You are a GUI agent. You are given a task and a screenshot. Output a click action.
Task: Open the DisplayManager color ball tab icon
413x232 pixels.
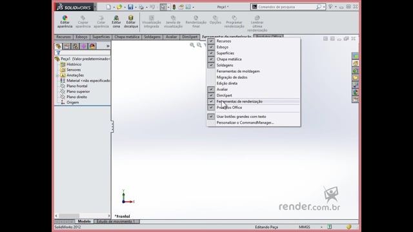click(x=92, y=46)
